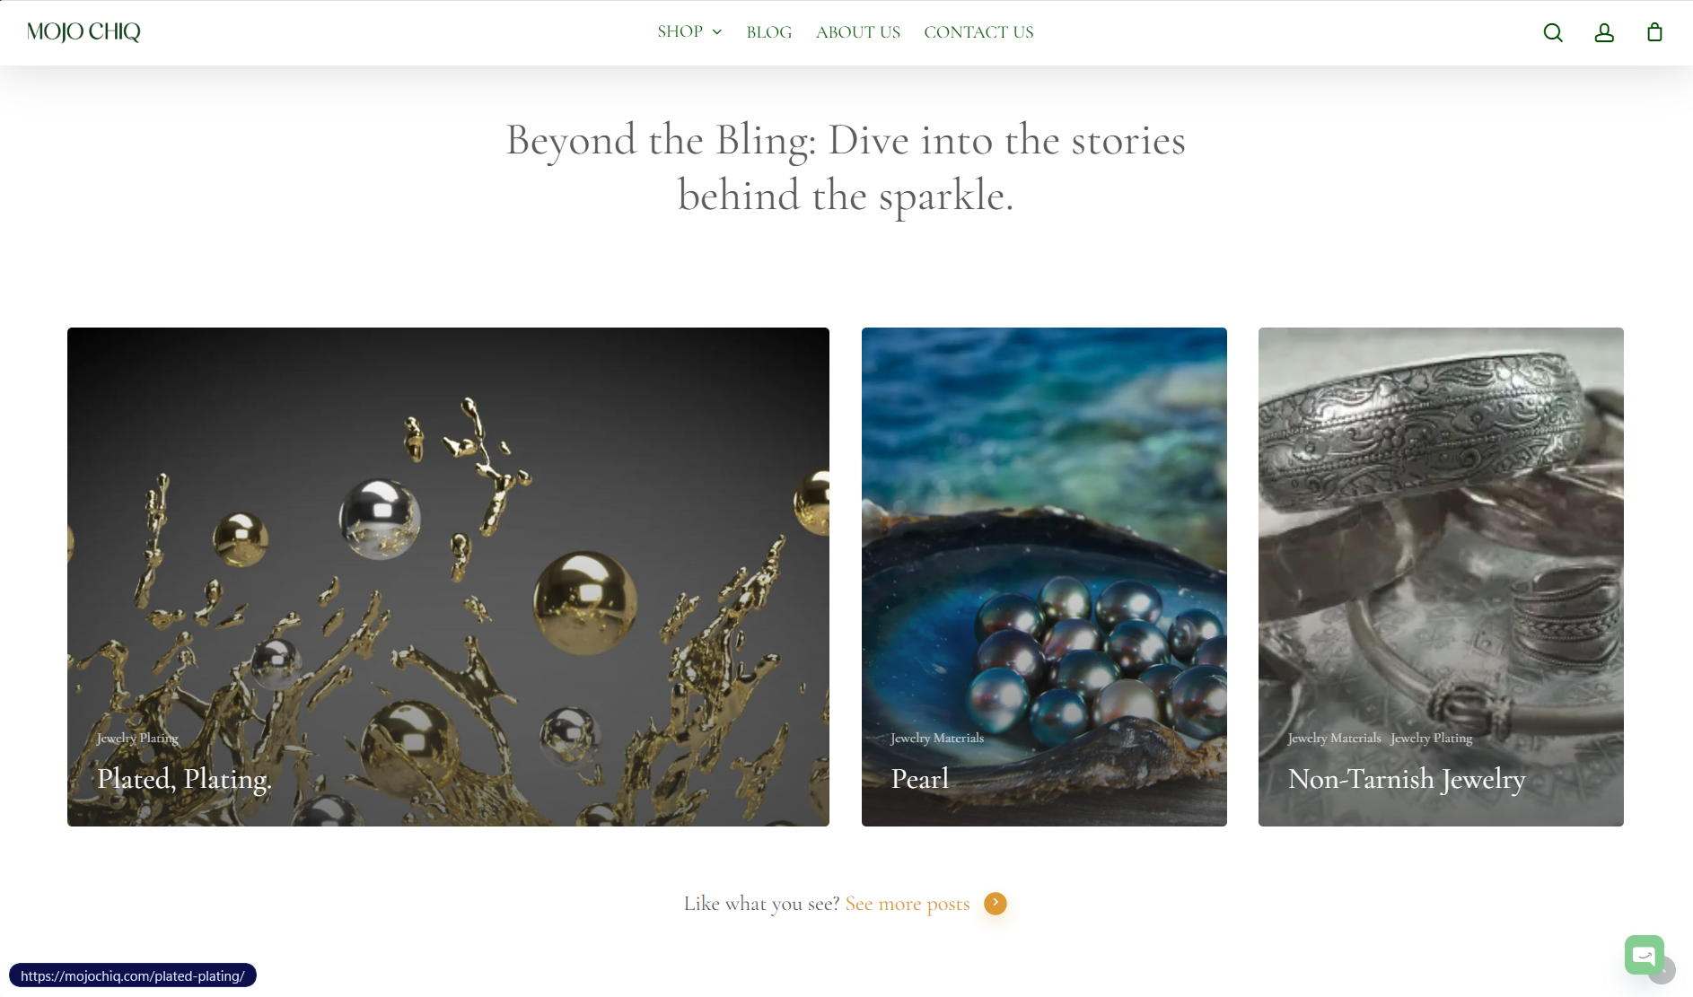Expand the SHOP dropdown chevron

(717, 32)
